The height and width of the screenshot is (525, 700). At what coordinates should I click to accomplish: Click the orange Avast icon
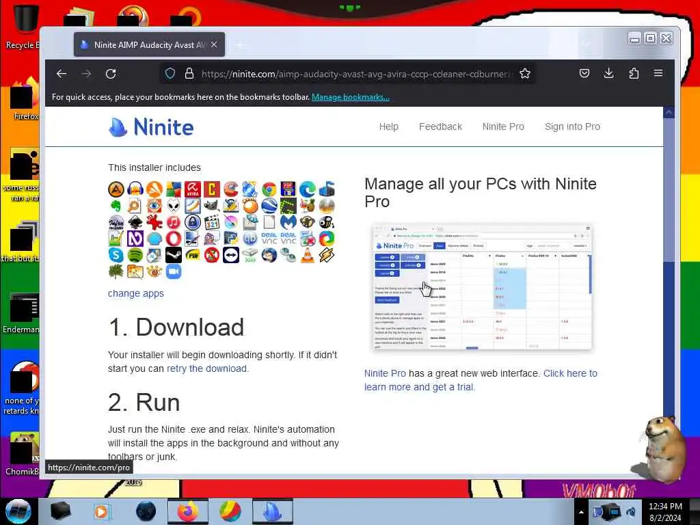coord(154,189)
